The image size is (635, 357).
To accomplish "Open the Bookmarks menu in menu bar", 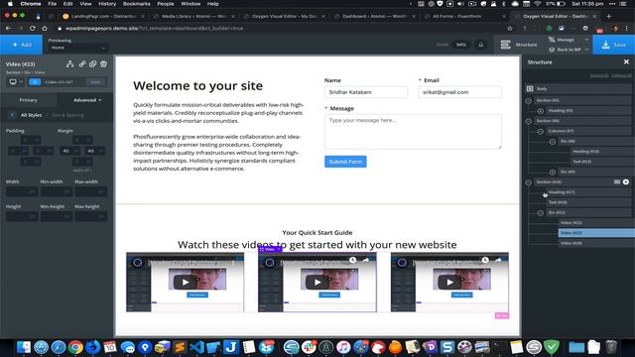I will pos(137,4).
